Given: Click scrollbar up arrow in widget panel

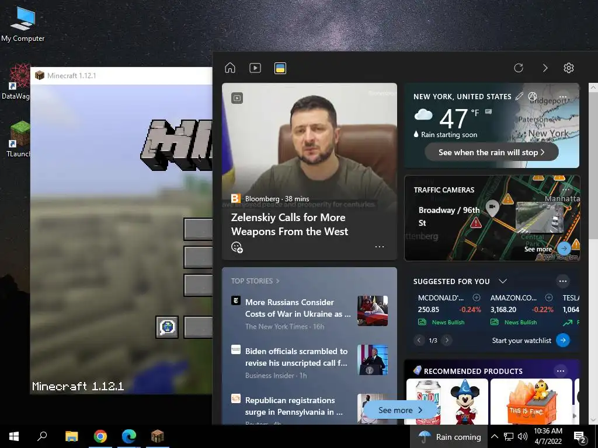Looking at the screenshot, I should pos(593,87).
